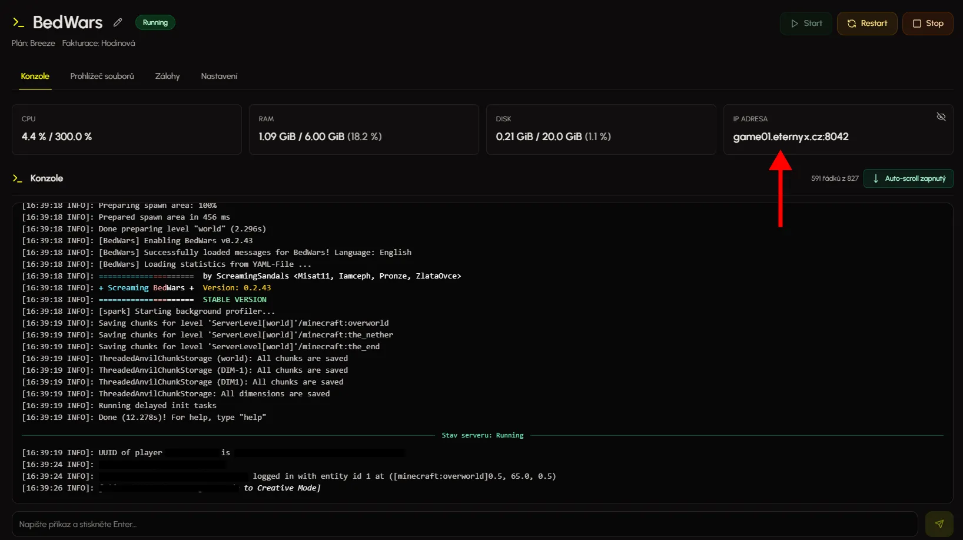Click '591 řádků z 827' line counter
This screenshot has width=963, height=540.
click(835, 178)
